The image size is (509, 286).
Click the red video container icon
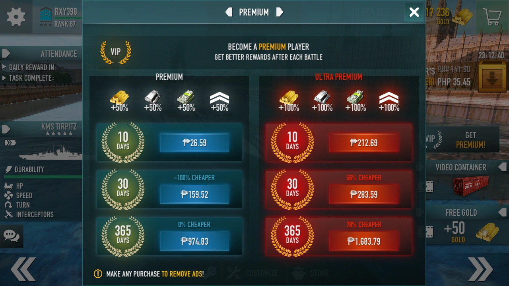pyautogui.click(x=470, y=187)
